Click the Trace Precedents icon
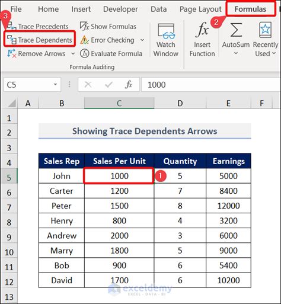 coord(11,26)
